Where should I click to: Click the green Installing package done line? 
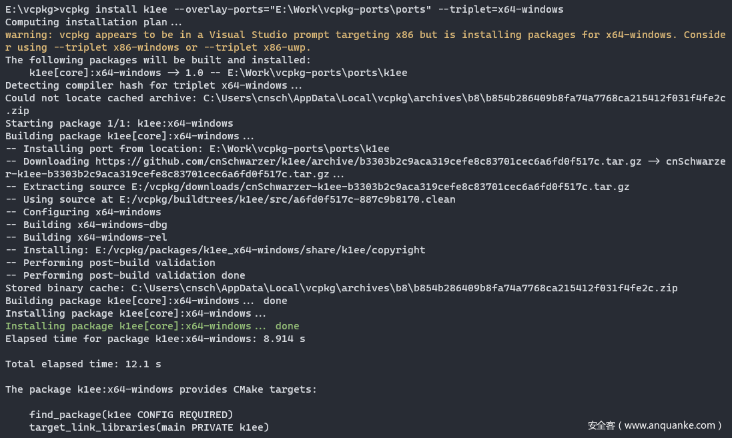152,326
